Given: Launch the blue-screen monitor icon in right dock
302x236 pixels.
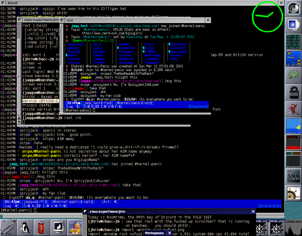Looking at the screenshot, I should pos(293,25).
